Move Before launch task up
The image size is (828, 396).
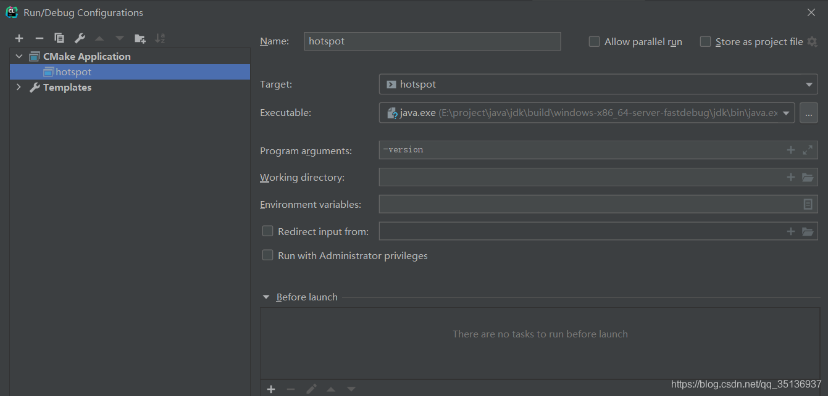pyautogui.click(x=331, y=389)
